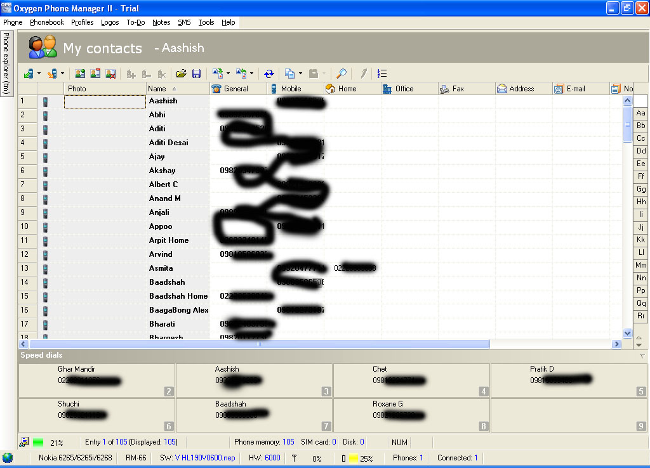Select the contact name Albert C
Image resolution: width=650 pixels, height=468 pixels.
pyautogui.click(x=163, y=185)
